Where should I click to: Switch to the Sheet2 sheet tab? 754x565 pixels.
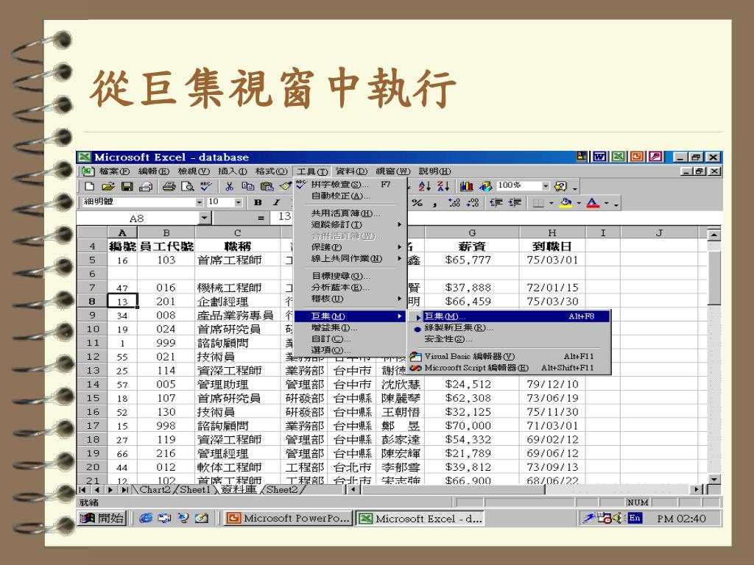(282, 489)
